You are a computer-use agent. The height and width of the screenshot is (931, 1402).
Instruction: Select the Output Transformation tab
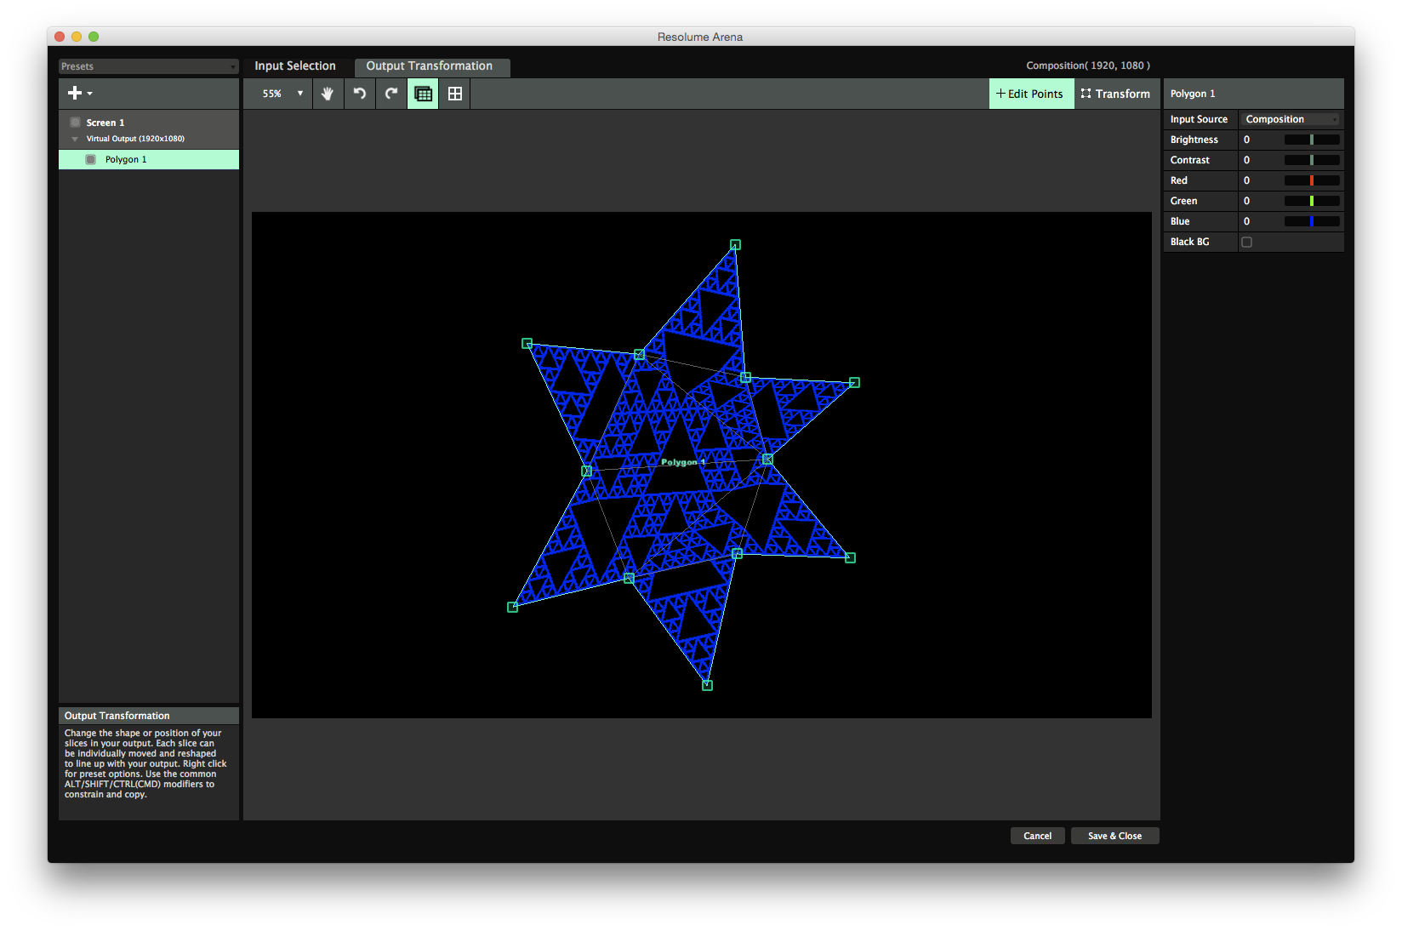pos(430,66)
